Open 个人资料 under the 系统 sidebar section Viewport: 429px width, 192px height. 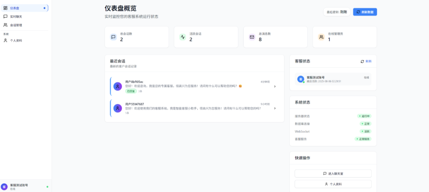16,40
